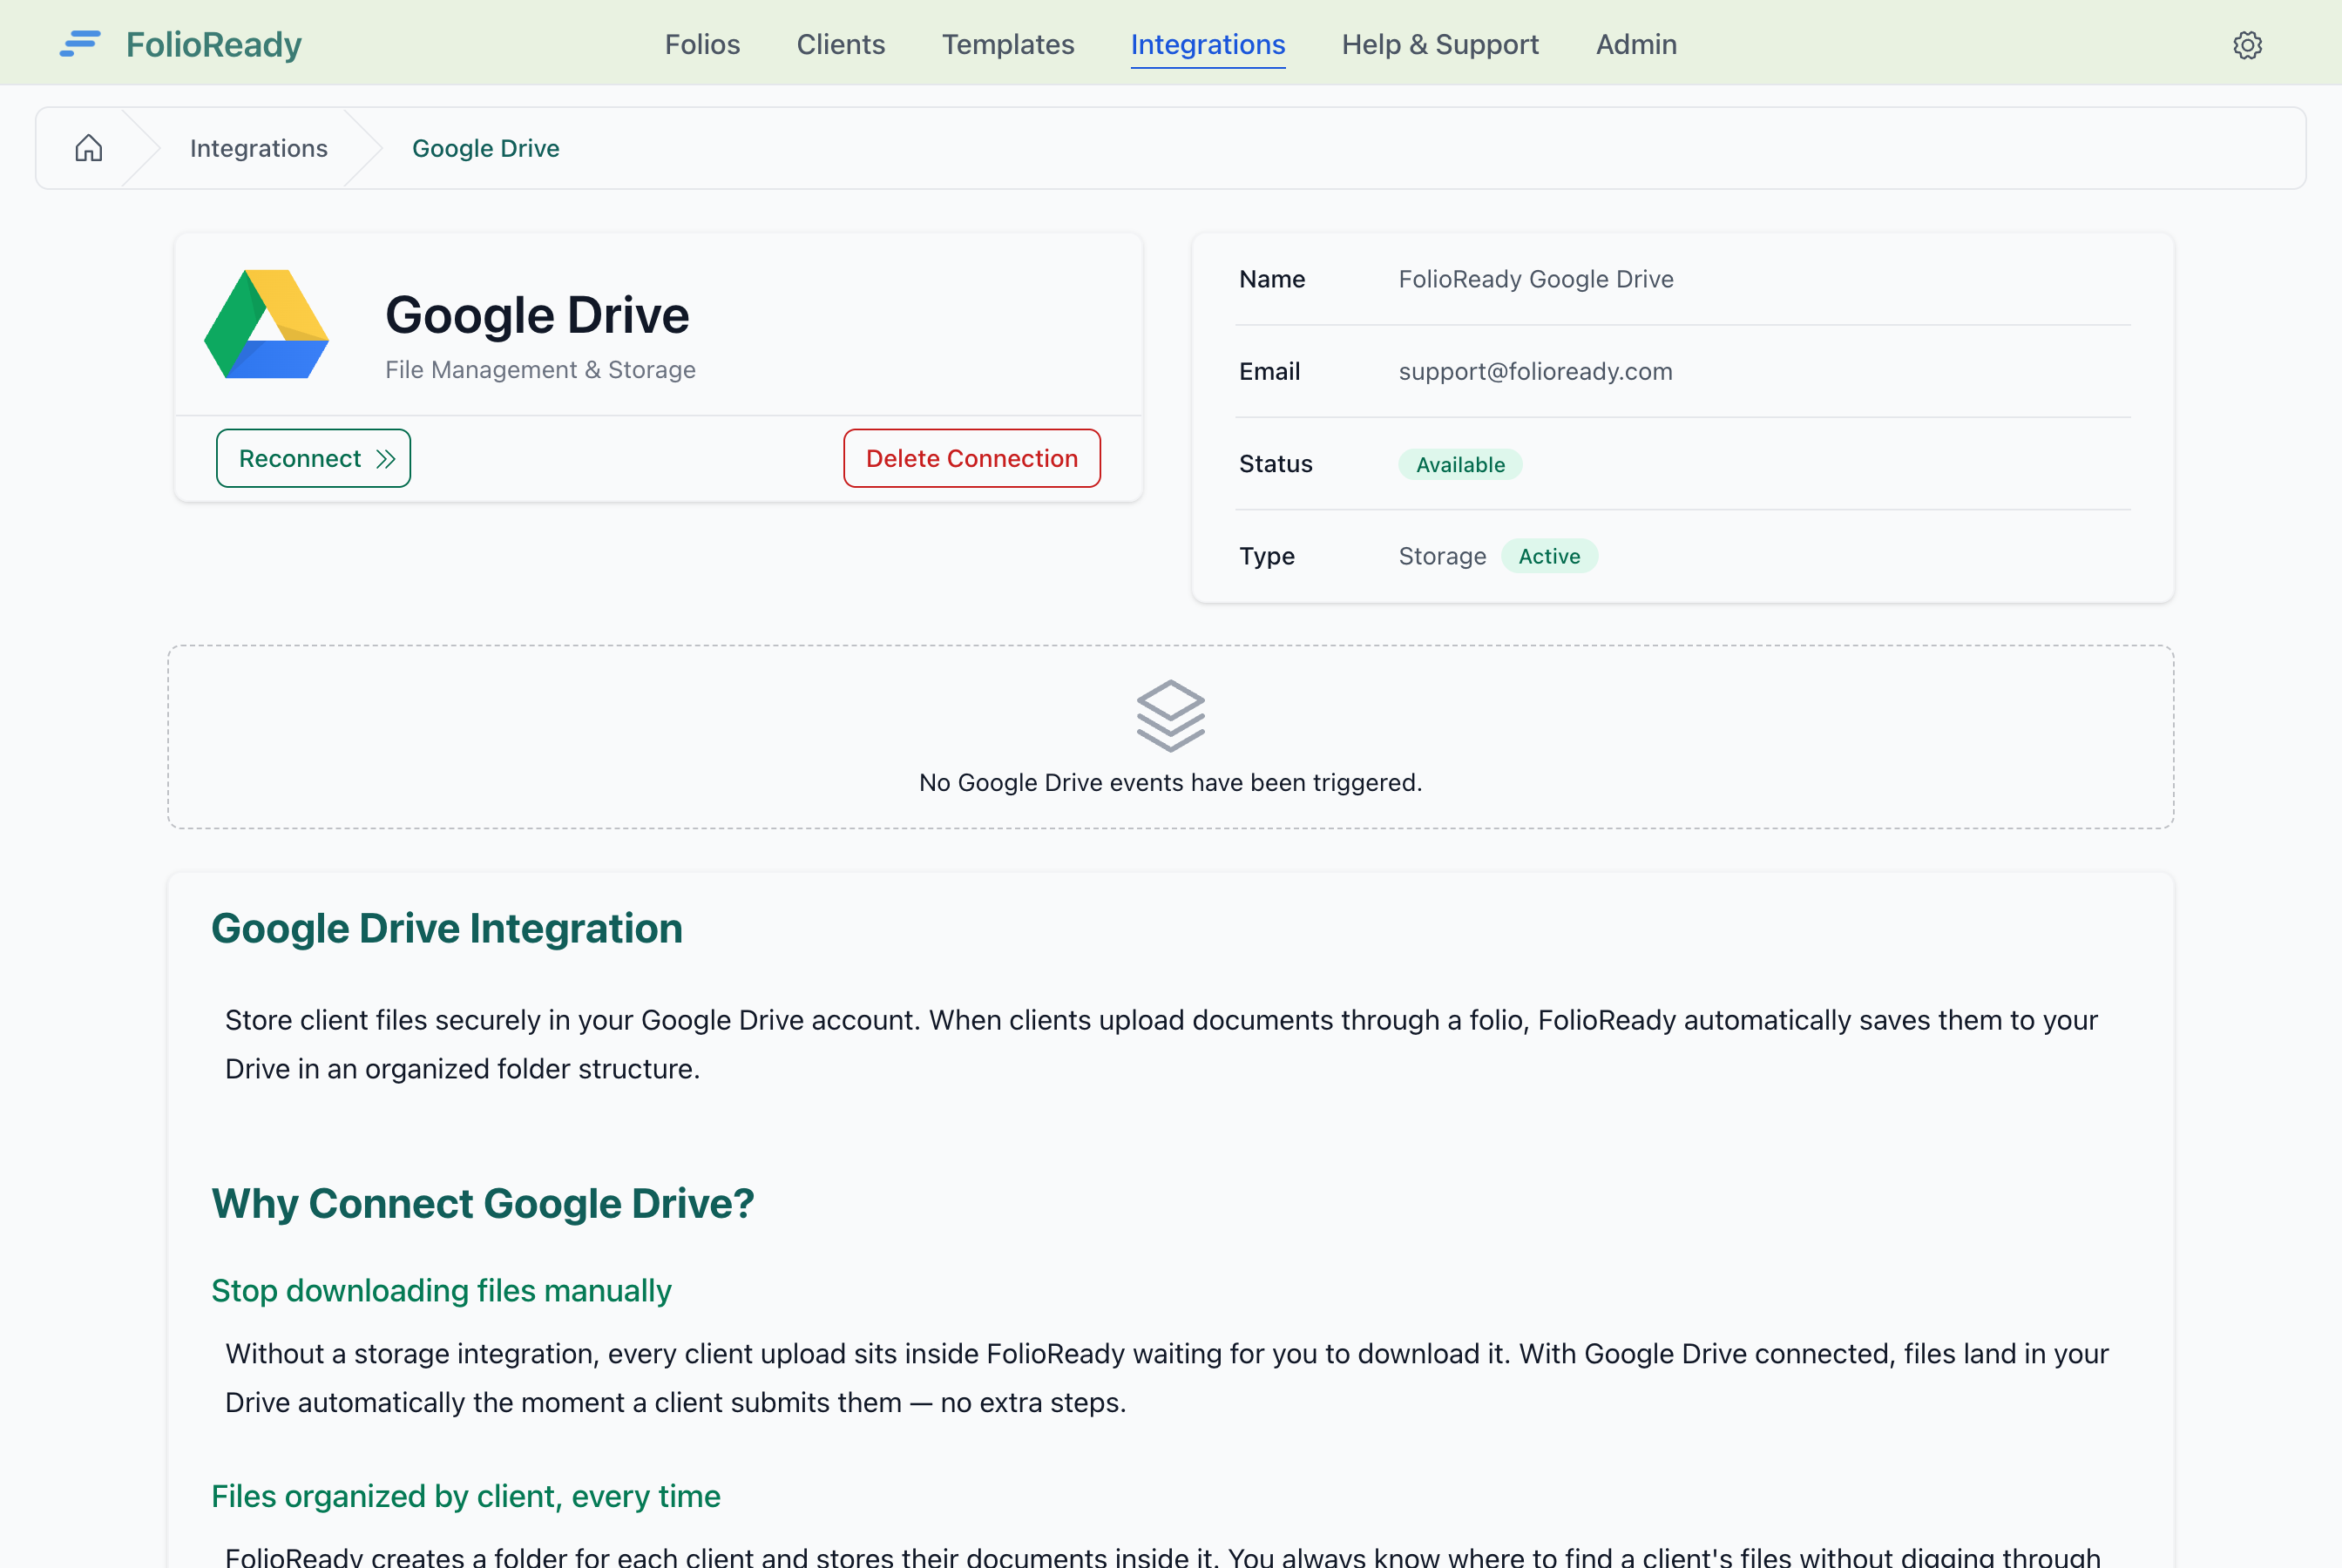The width and height of the screenshot is (2342, 1568).
Task: Open the Clients menu
Action: [x=840, y=44]
